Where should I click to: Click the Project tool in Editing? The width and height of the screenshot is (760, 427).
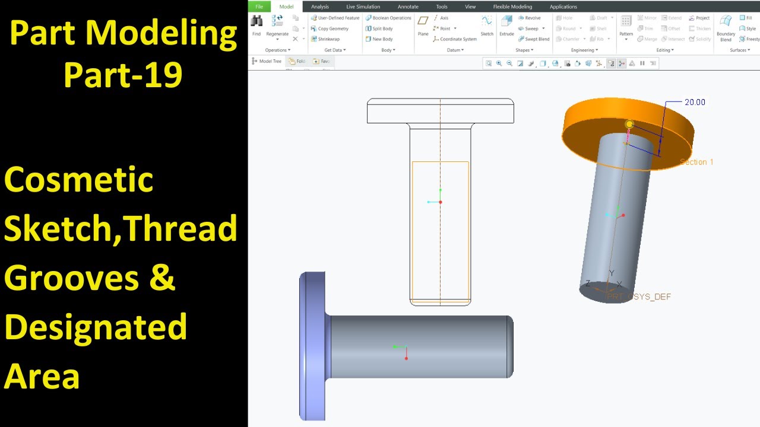[699, 18]
